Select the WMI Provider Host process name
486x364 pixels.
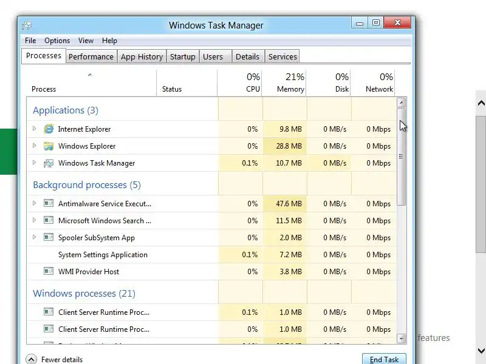click(x=89, y=271)
